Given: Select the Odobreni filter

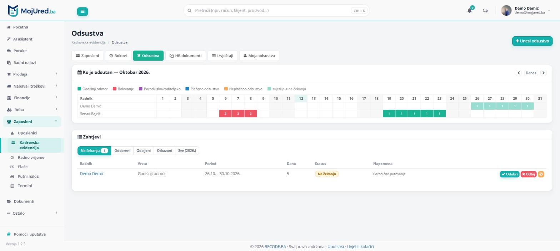Looking at the screenshot, I should tap(122, 151).
